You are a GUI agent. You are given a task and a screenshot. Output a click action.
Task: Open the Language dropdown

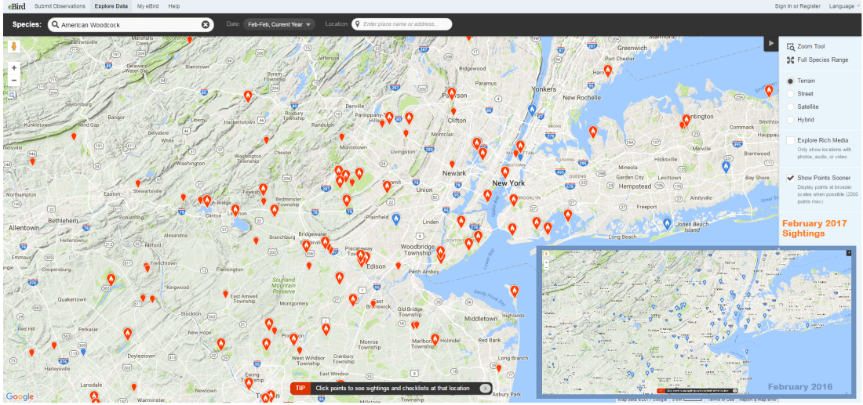tap(843, 6)
